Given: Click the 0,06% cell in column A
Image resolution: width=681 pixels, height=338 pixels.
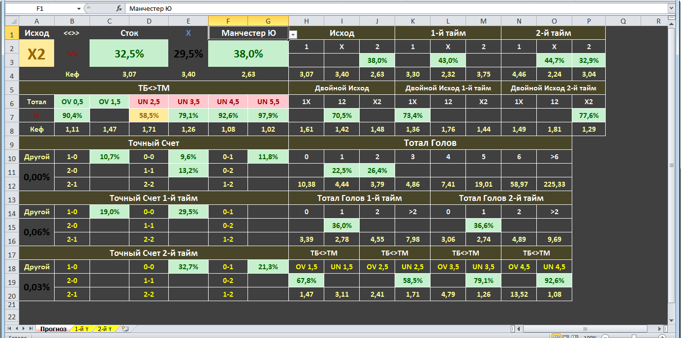Looking at the screenshot, I should (36, 232).
